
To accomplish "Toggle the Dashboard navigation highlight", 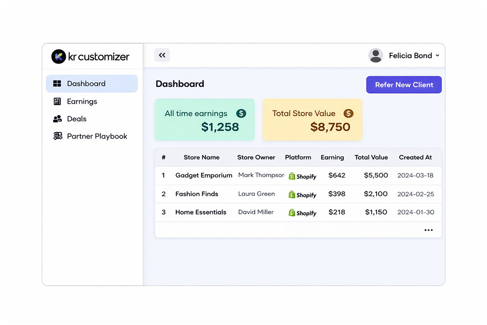I will point(92,83).
